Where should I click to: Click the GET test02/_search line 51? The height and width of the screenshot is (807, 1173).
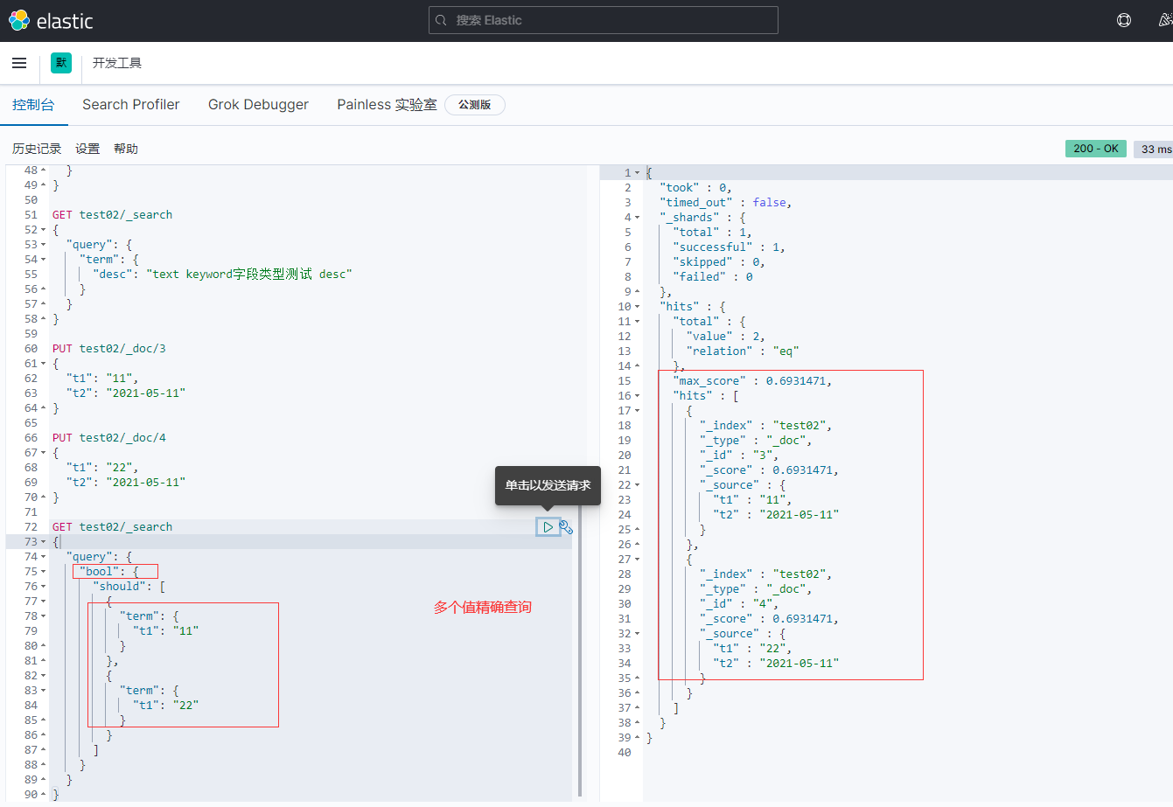[112, 215]
